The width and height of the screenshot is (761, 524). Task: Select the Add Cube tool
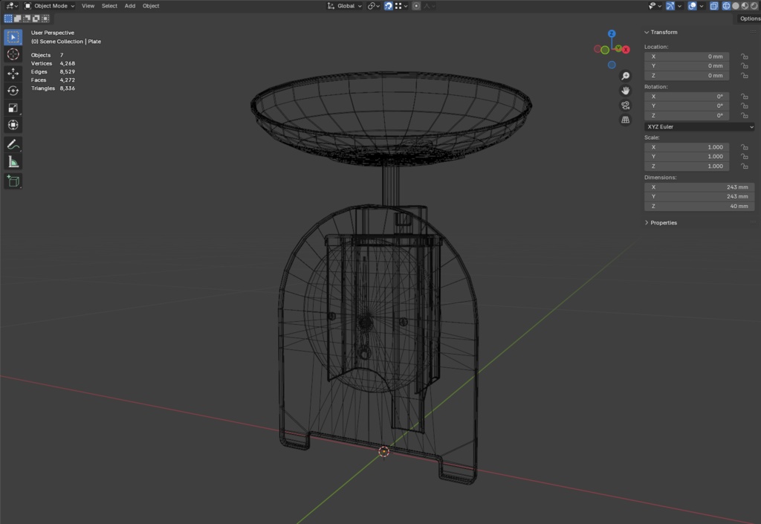click(13, 181)
